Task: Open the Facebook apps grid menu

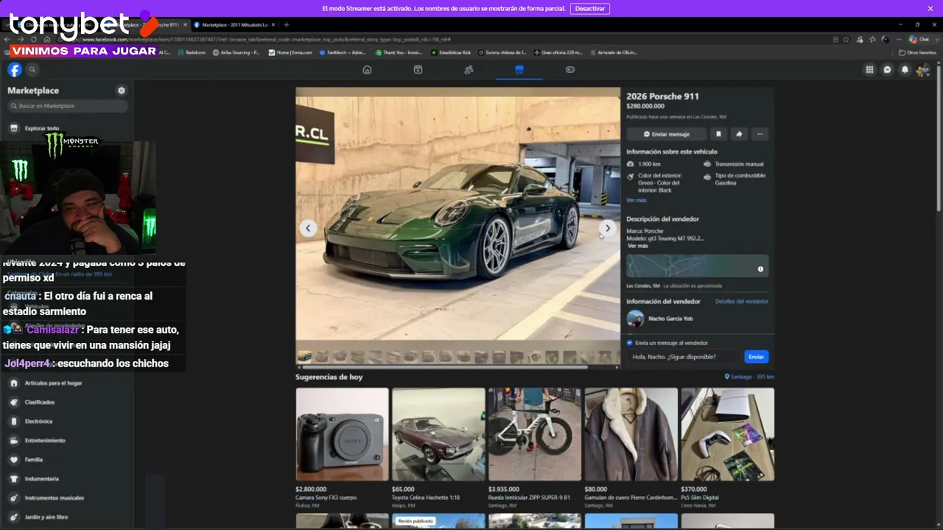Action: tap(869, 70)
